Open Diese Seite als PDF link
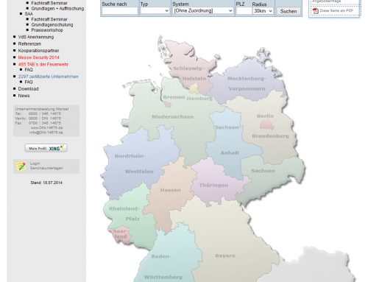368x282 pixels. pyautogui.click(x=336, y=10)
